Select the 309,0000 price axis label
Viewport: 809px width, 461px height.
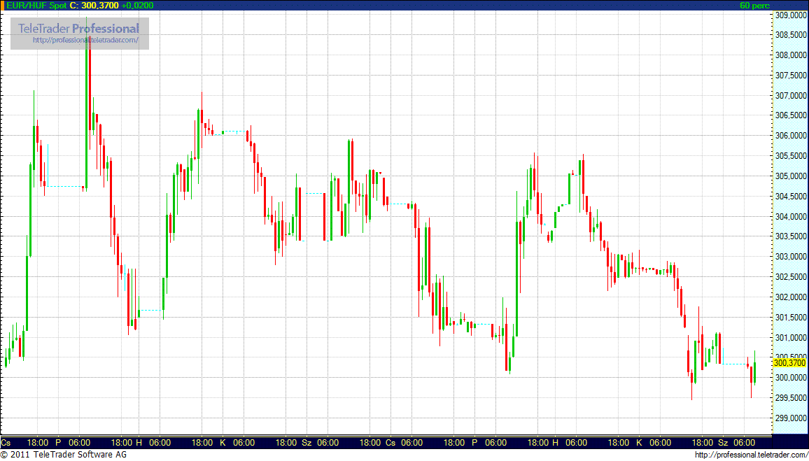tap(790, 15)
